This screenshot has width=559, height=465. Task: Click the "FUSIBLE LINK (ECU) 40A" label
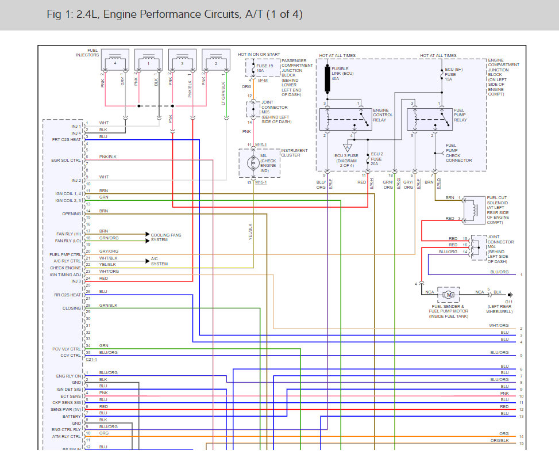pos(342,74)
